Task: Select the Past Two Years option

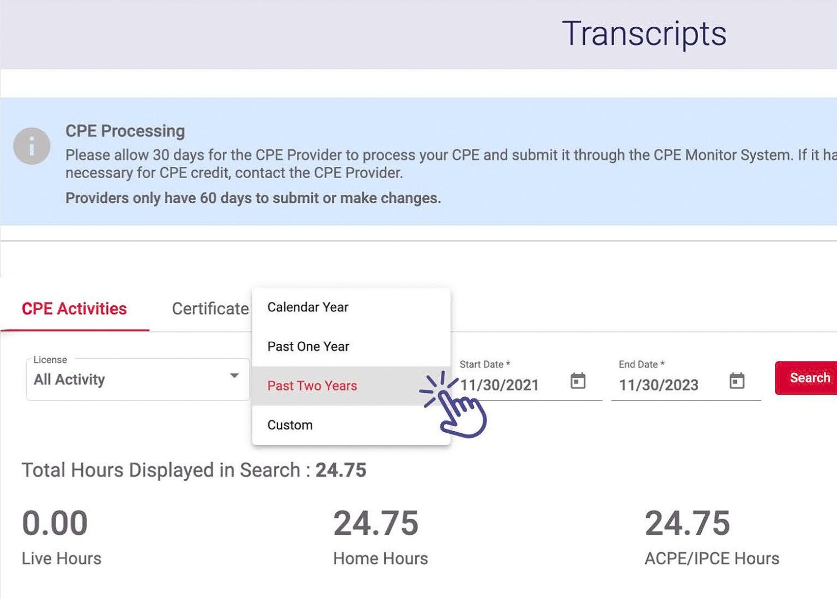Action: click(312, 386)
